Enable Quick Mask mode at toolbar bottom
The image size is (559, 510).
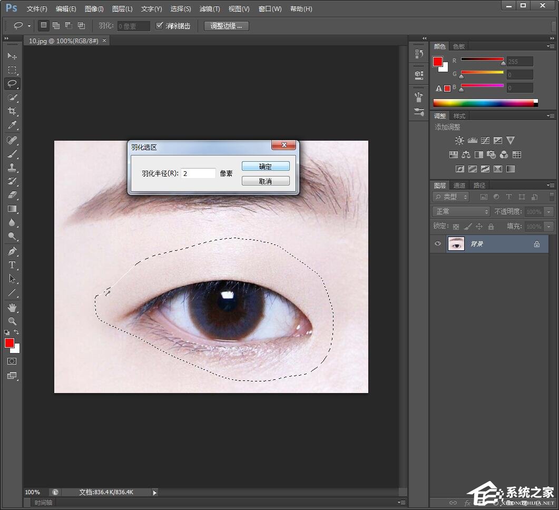click(x=12, y=361)
